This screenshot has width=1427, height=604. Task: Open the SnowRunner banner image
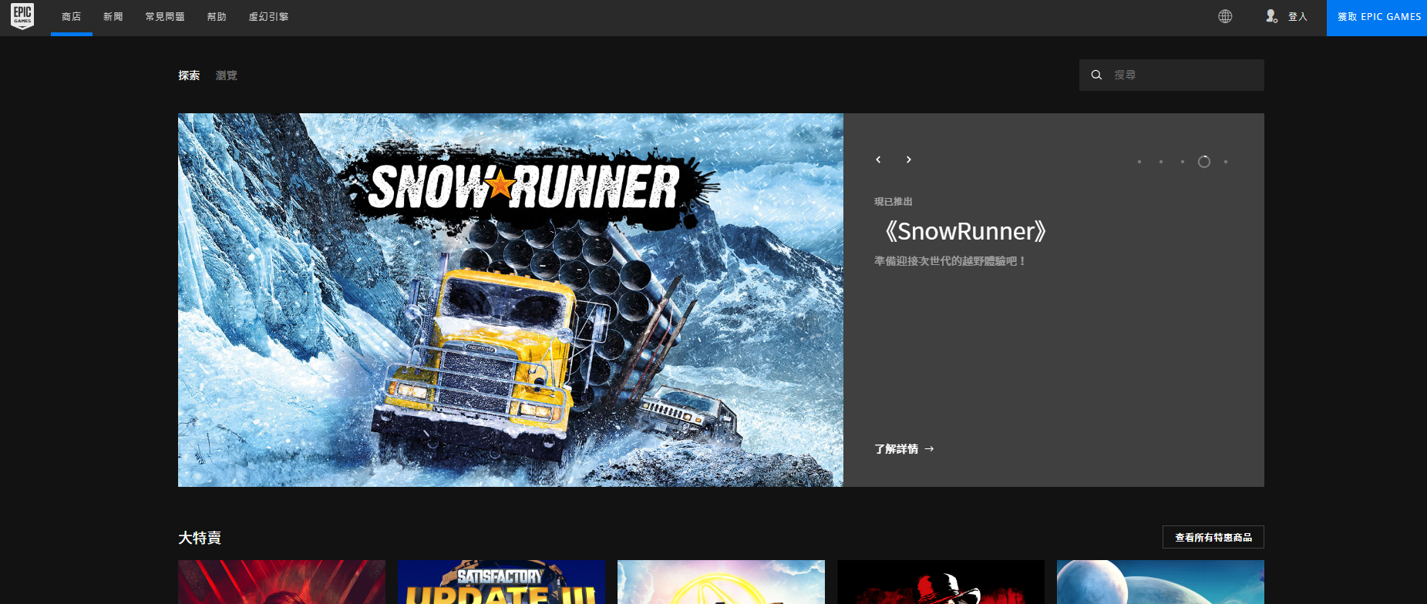point(510,300)
